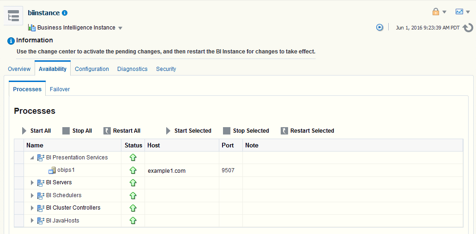This screenshot has height=234, width=476.
Task: Click the Stop All button
Action: point(77,131)
